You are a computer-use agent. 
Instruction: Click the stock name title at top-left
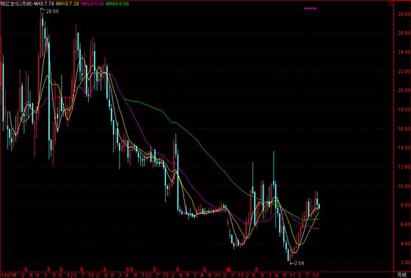coord(17,4)
